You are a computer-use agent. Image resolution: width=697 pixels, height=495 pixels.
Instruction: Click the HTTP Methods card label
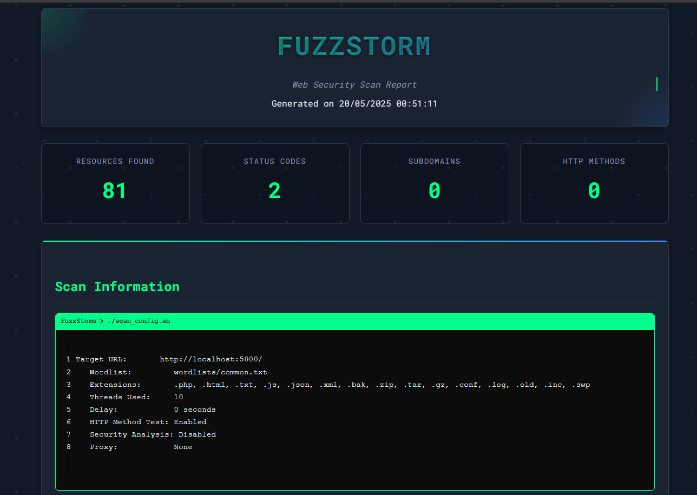coord(594,161)
